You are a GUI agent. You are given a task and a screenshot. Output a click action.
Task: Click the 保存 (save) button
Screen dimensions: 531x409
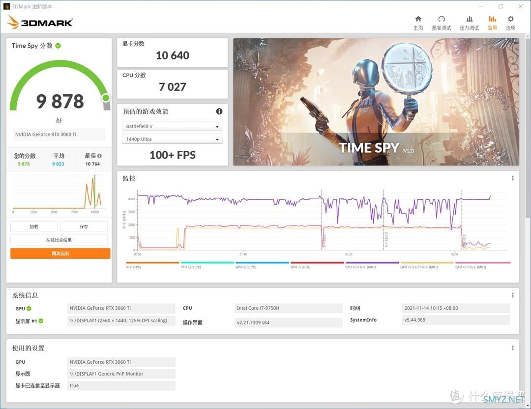[84, 227]
